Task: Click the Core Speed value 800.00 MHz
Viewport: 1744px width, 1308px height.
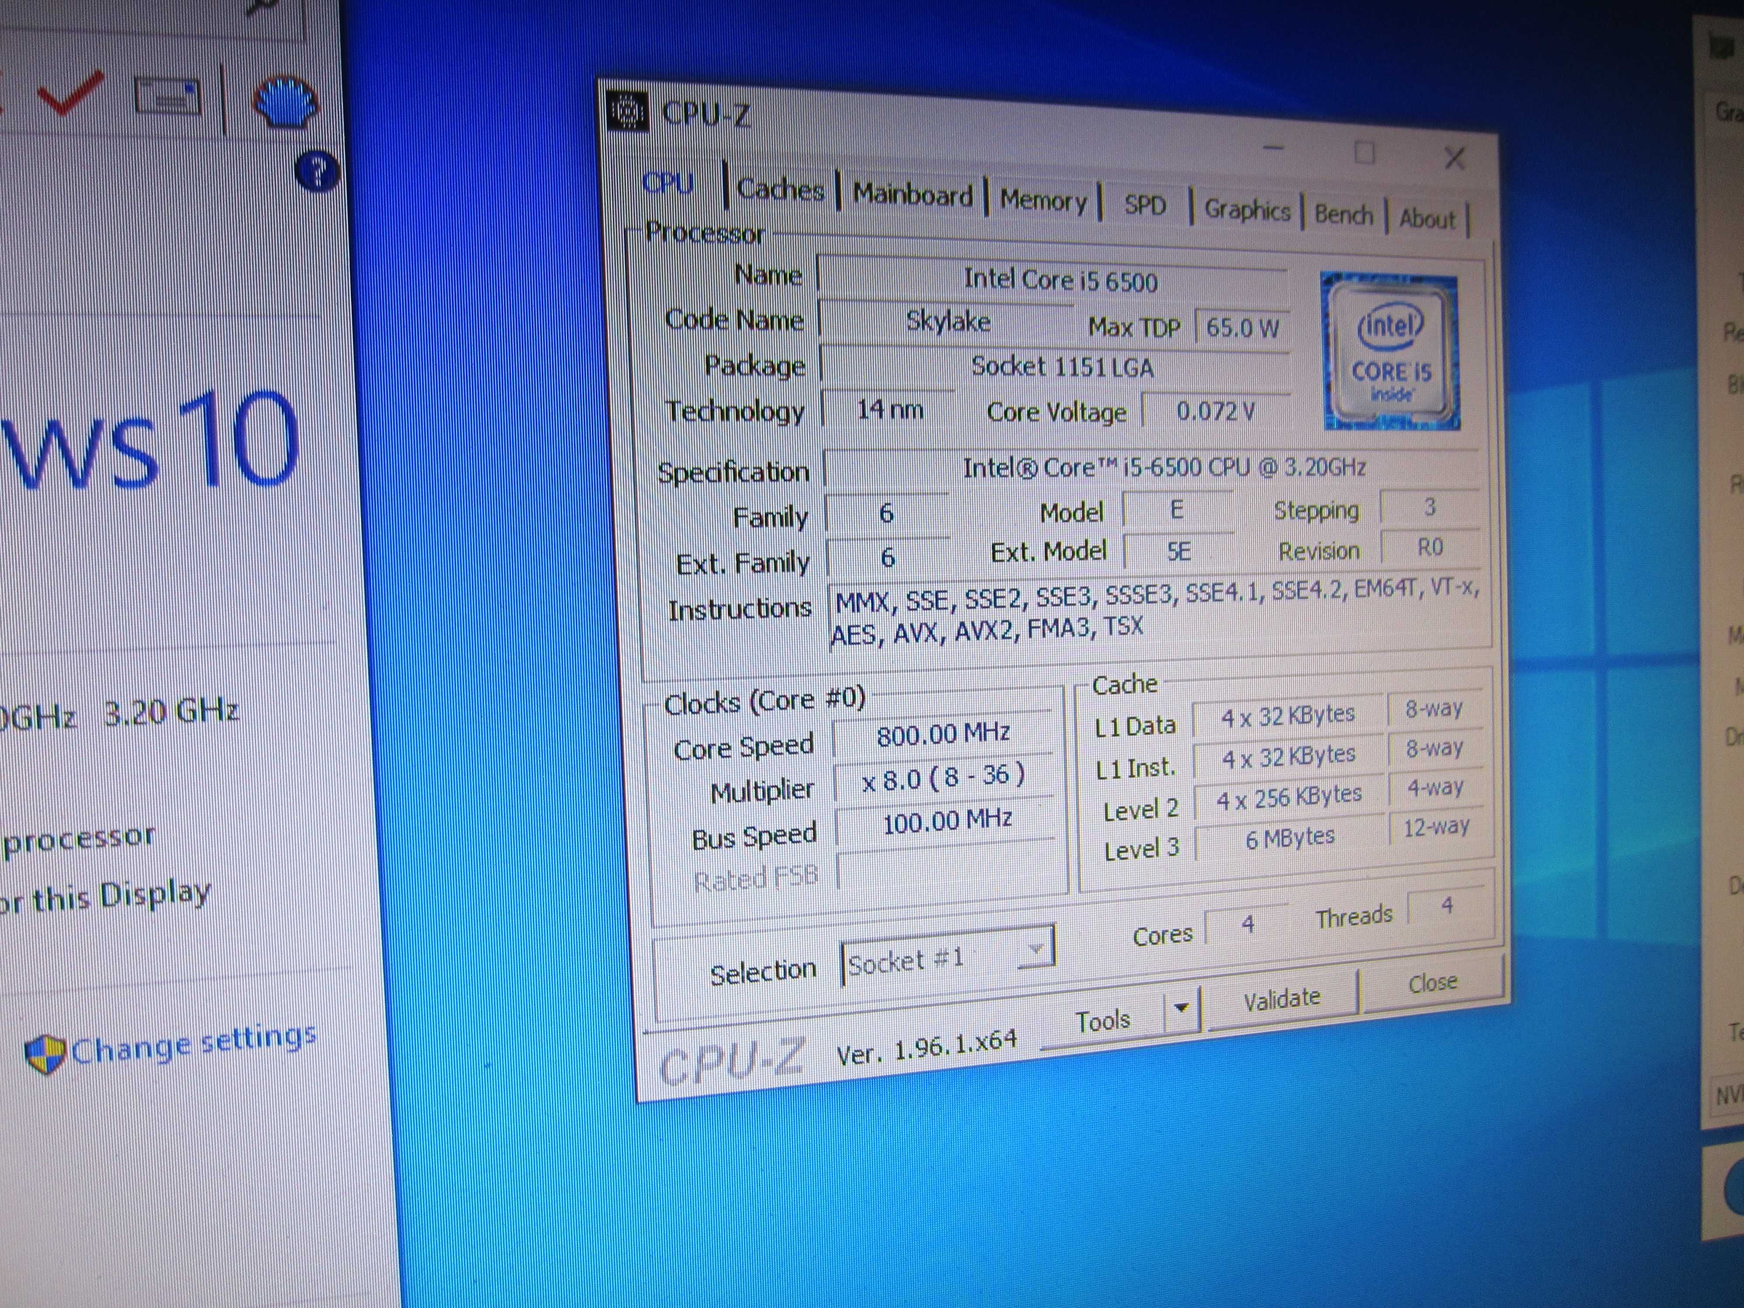Action: (x=943, y=734)
